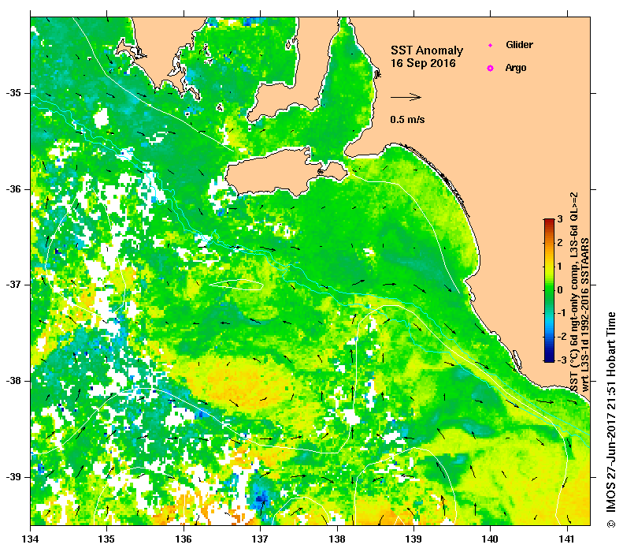This screenshot has height=552, width=623.
Task: Click the dark red top of colorbar
Action: click(549, 221)
